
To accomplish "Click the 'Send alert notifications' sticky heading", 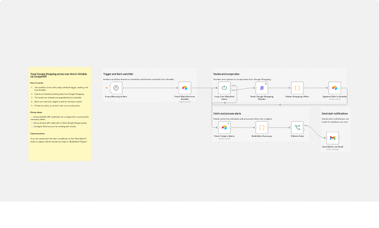I will point(334,113).
